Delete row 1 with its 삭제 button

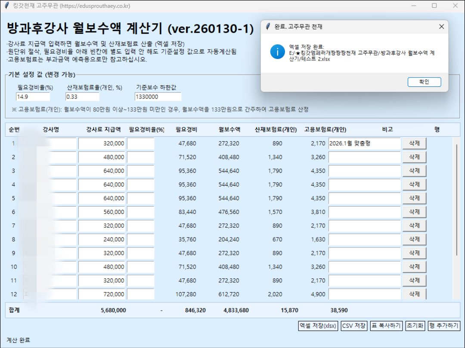tap(414, 143)
